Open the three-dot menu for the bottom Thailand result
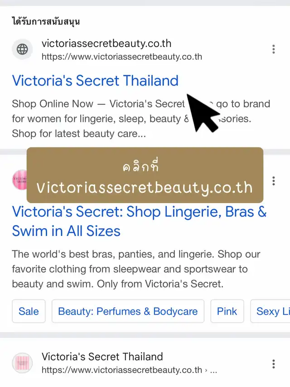Viewport: 290px width, 387px height. pos(274,364)
